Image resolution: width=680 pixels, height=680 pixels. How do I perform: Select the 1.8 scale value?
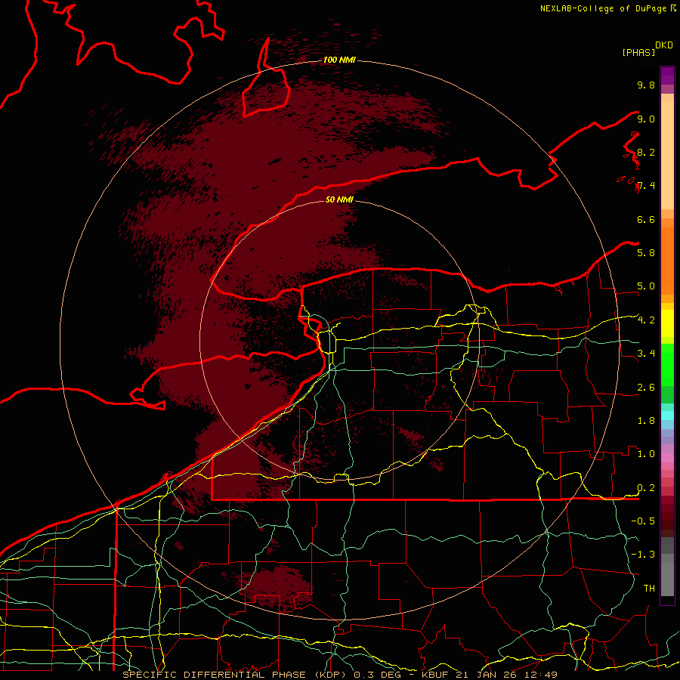tap(646, 421)
